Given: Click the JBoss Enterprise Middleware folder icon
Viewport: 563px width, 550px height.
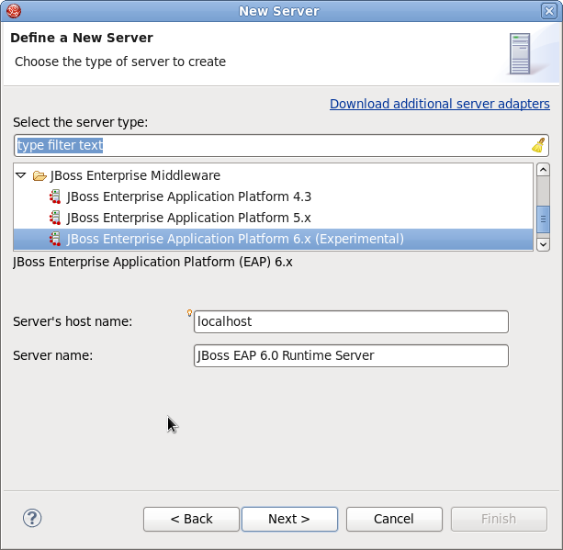Looking at the screenshot, I should coord(39,175).
